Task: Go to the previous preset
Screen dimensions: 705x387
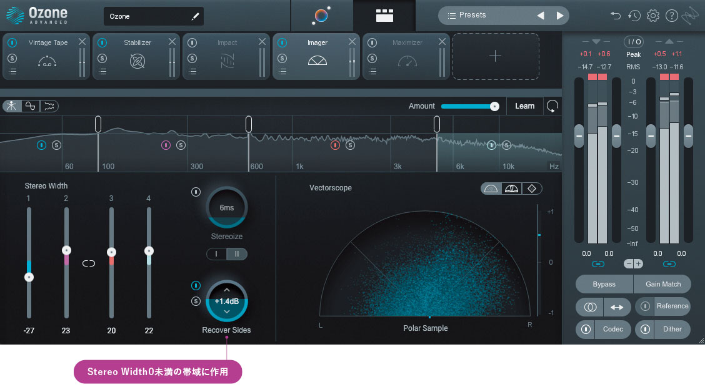Action: (541, 16)
